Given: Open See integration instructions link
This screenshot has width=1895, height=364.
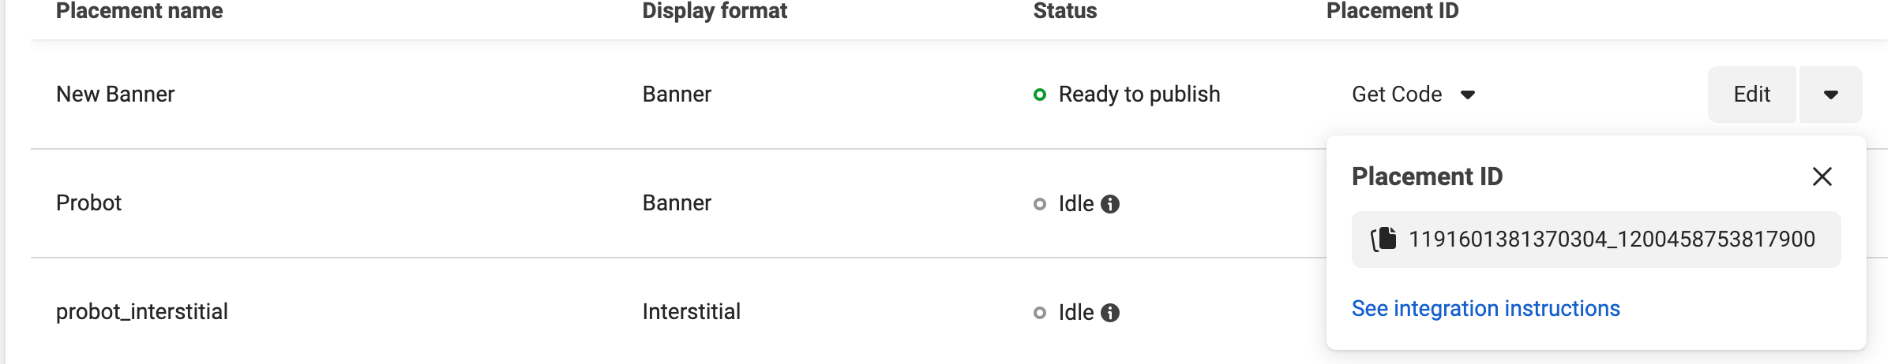Looking at the screenshot, I should pos(1485,308).
